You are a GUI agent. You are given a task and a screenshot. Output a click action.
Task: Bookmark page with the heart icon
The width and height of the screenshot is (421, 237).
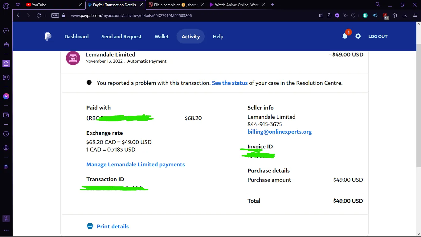tap(353, 15)
